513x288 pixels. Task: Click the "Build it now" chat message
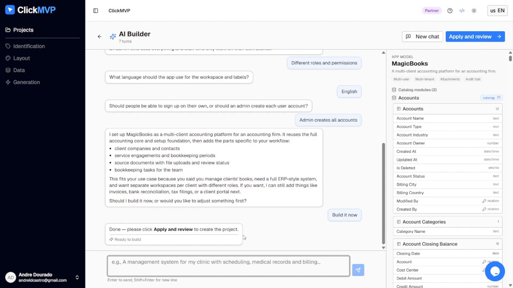coord(345,215)
